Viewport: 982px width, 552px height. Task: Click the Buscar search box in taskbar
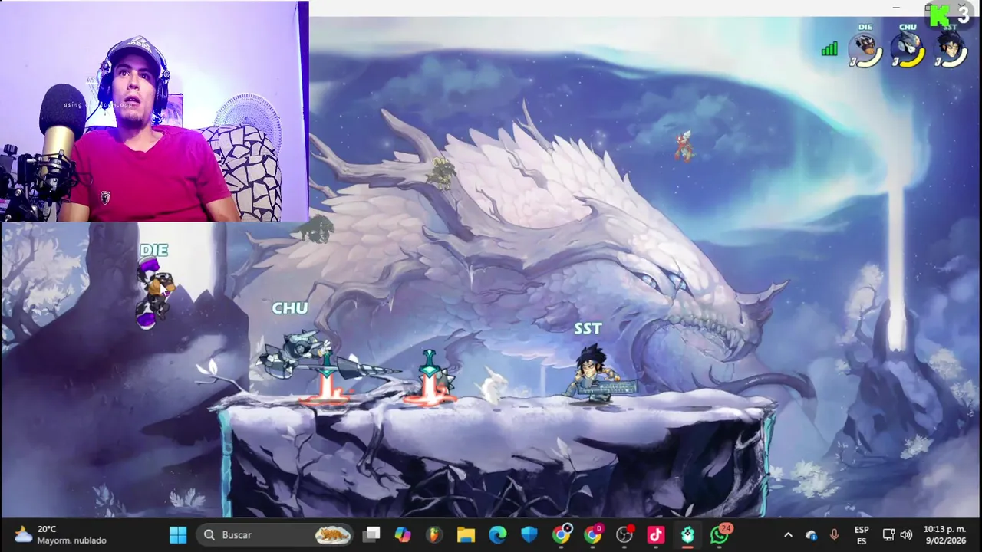click(x=275, y=534)
